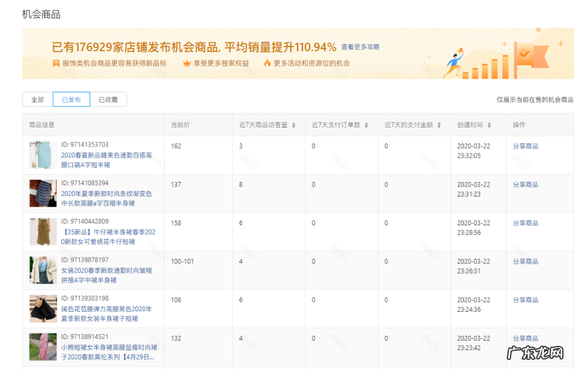
Task: Switch to the 全部 tab
Action: coord(37,99)
